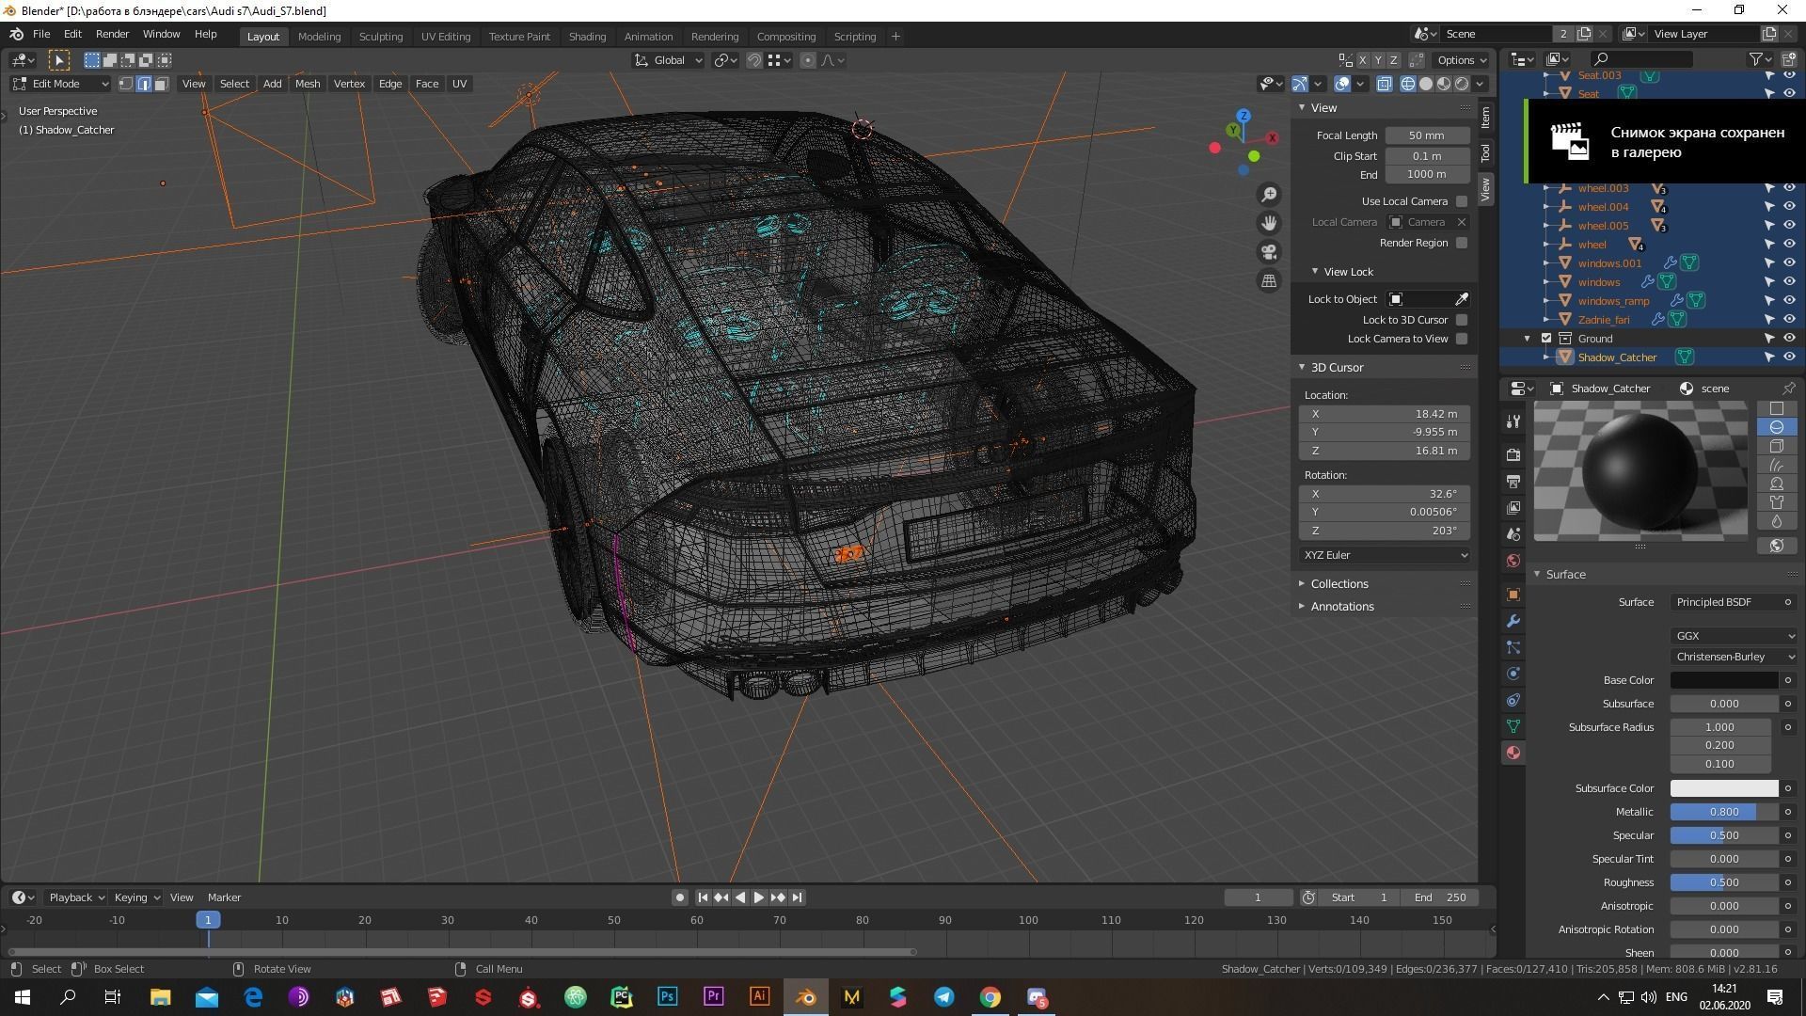Toggle X-Ray view icon
The image size is (1806, 1016).
[1385, 84]
